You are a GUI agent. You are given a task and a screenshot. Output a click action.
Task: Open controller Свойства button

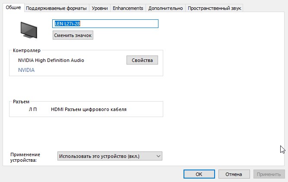pos(142,60)
